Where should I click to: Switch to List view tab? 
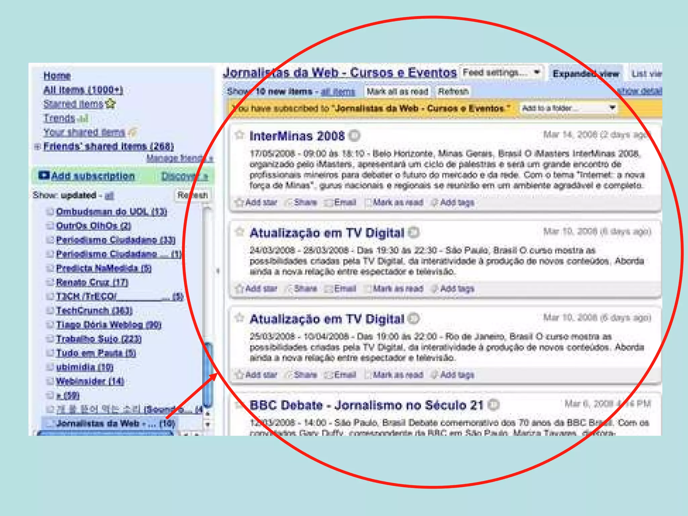[646, 74]
